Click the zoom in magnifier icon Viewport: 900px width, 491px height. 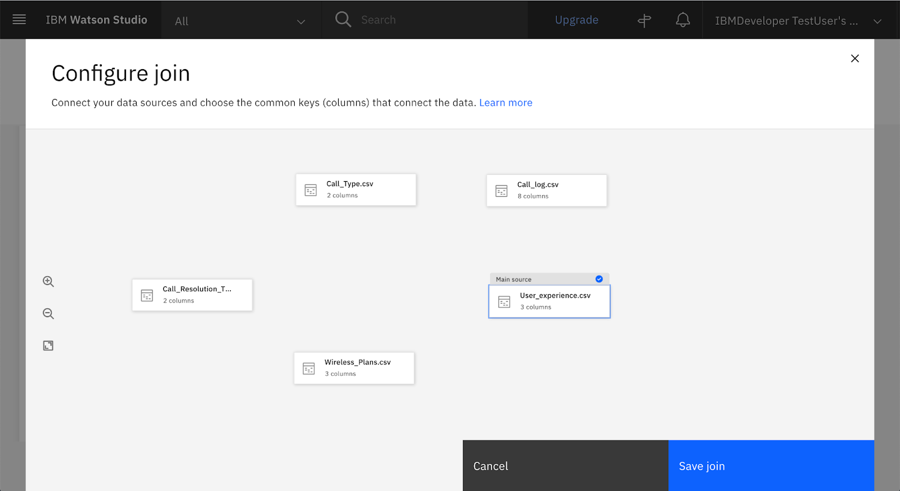[48, 282]
